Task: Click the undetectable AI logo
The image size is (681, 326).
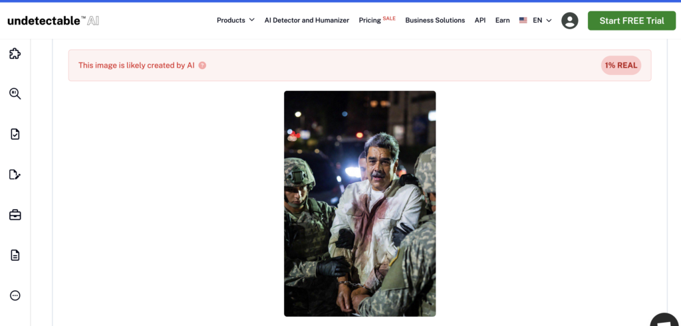Action: (53, 21)
